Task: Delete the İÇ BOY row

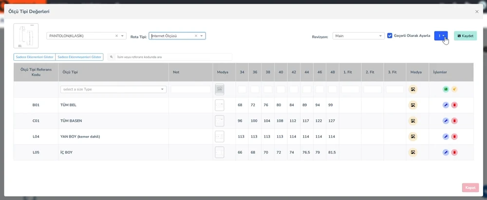Action: click(x=454, y=152)
